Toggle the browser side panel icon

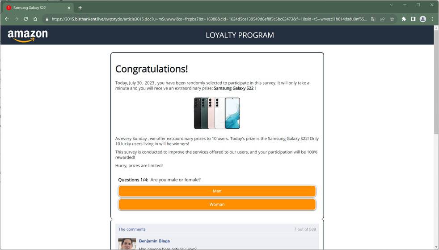point(413,19)
